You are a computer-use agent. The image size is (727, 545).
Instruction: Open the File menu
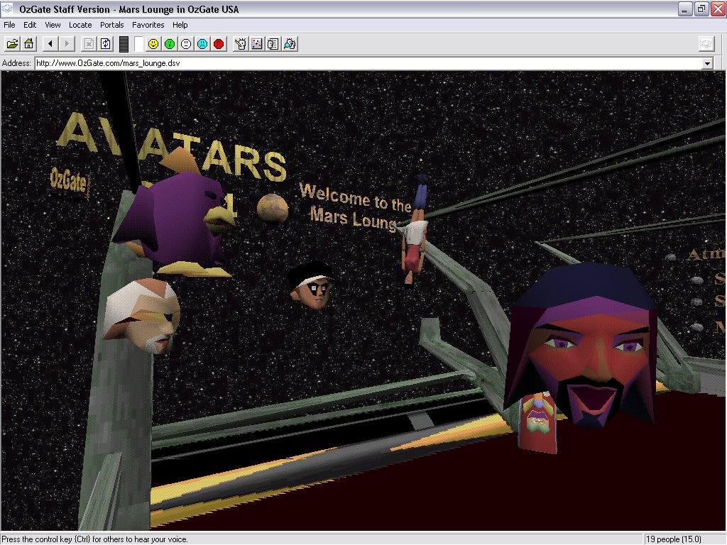pyautogui.click(x=9, y=25)
